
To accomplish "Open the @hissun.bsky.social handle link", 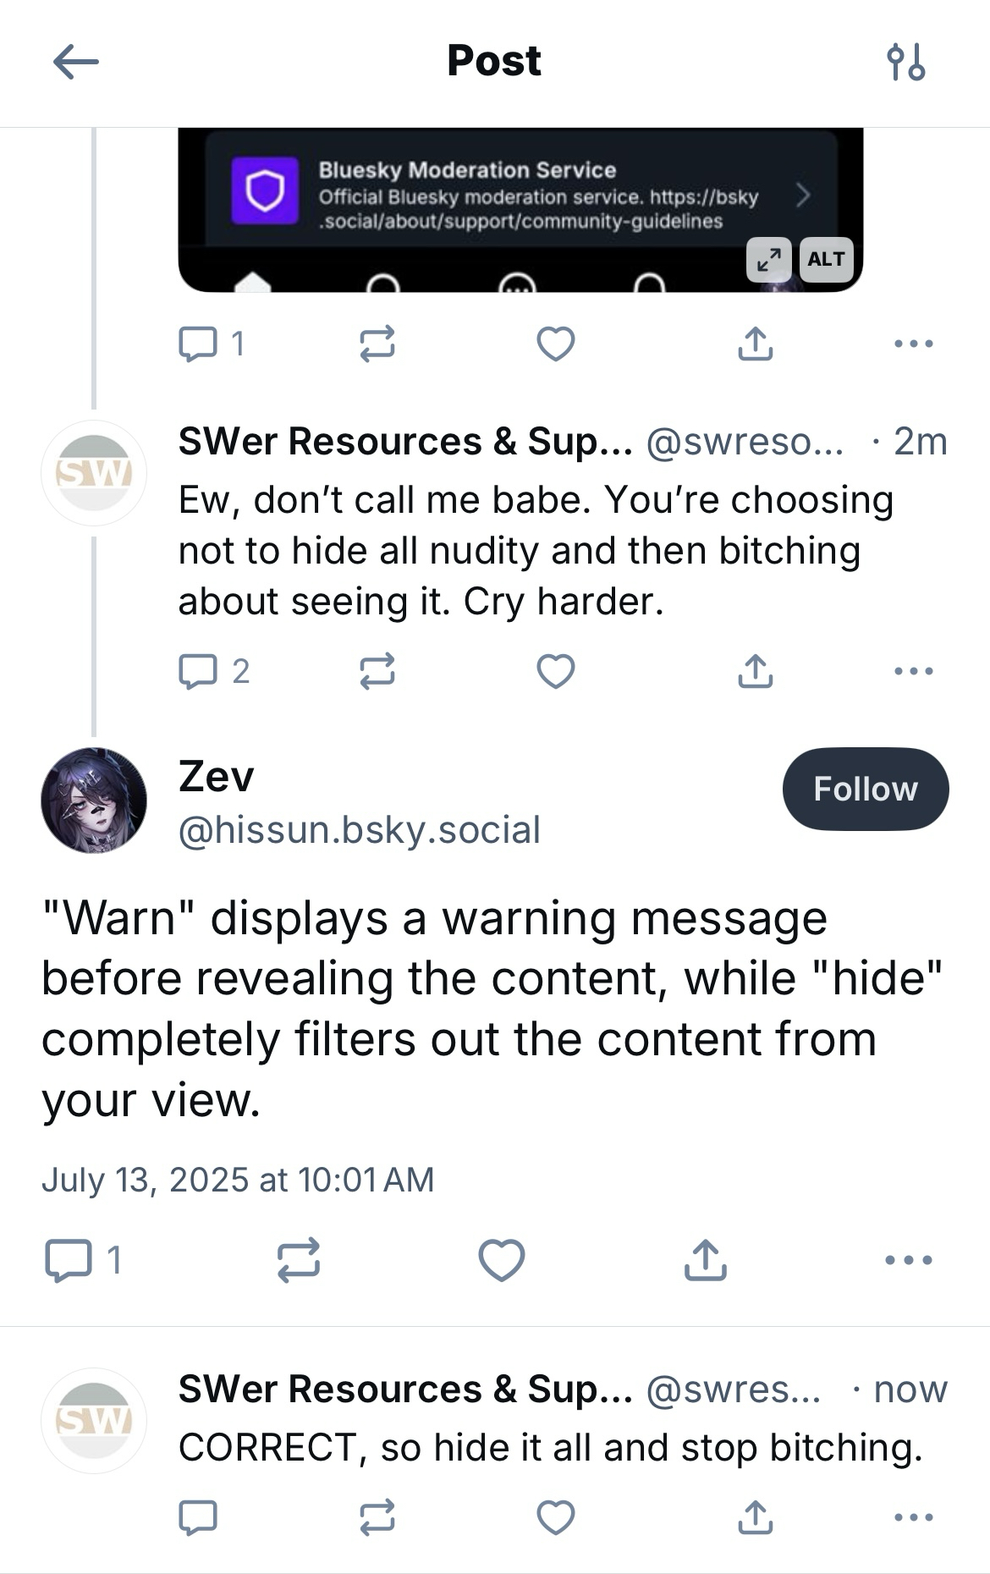I will pos(359,830).
